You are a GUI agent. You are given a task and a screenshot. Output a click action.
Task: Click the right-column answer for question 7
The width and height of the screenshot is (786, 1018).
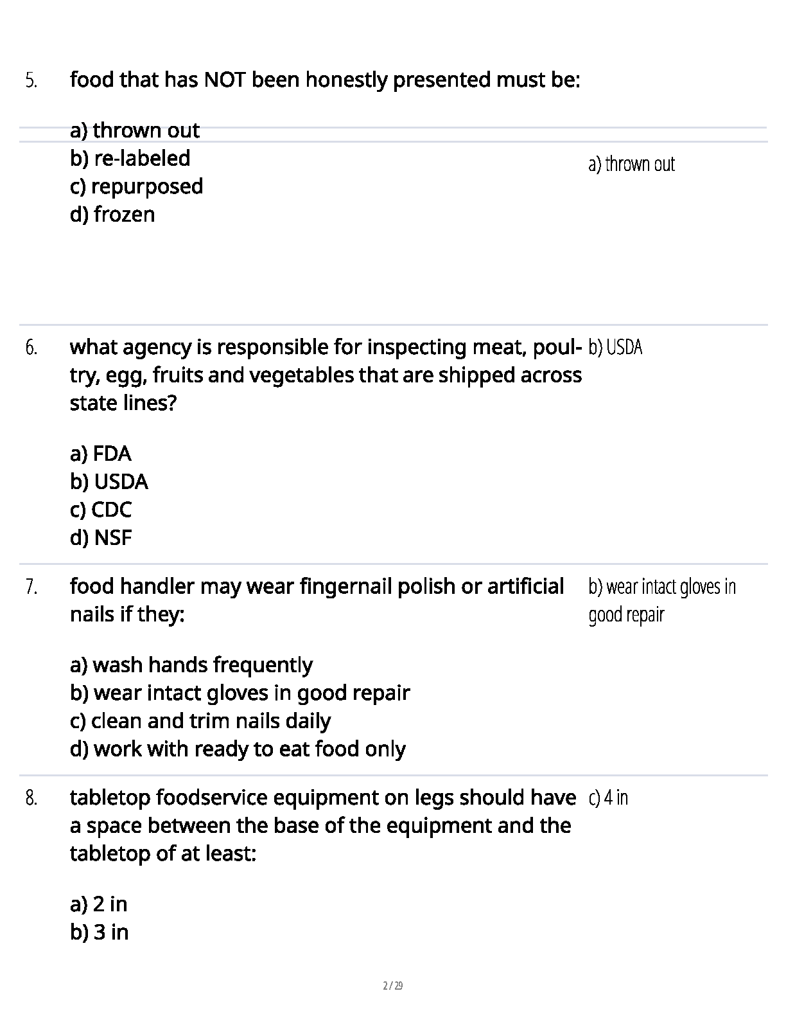661,600
